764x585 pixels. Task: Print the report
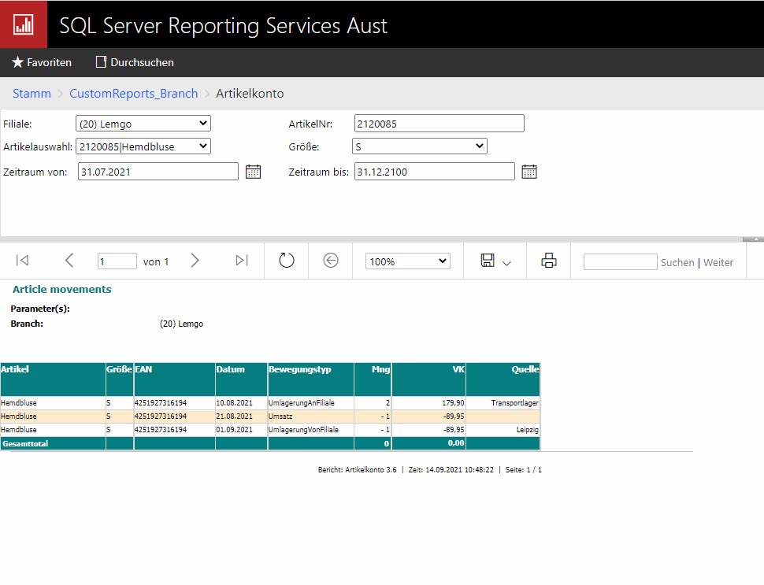[x=549, y=261]
